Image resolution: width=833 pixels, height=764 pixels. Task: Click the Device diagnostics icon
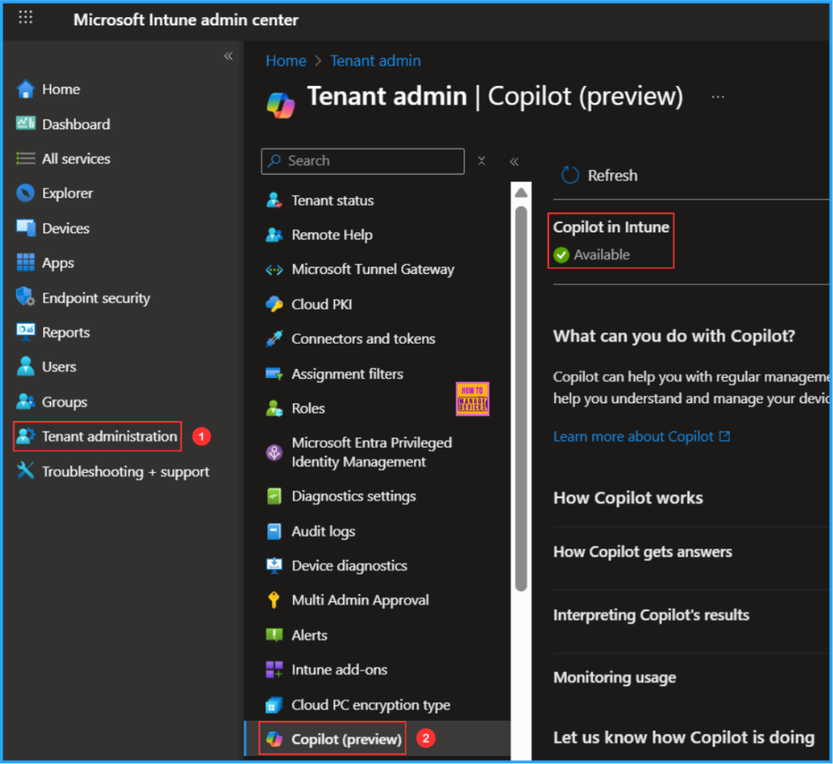pos(274,566)
